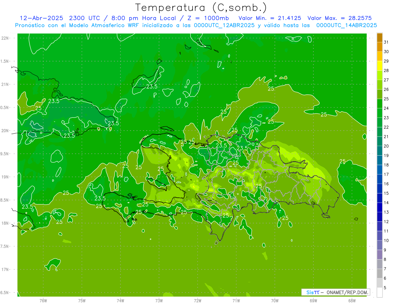Select the date text '12-Abr-2025 2300 UTC'

click(x=60, y=18)
